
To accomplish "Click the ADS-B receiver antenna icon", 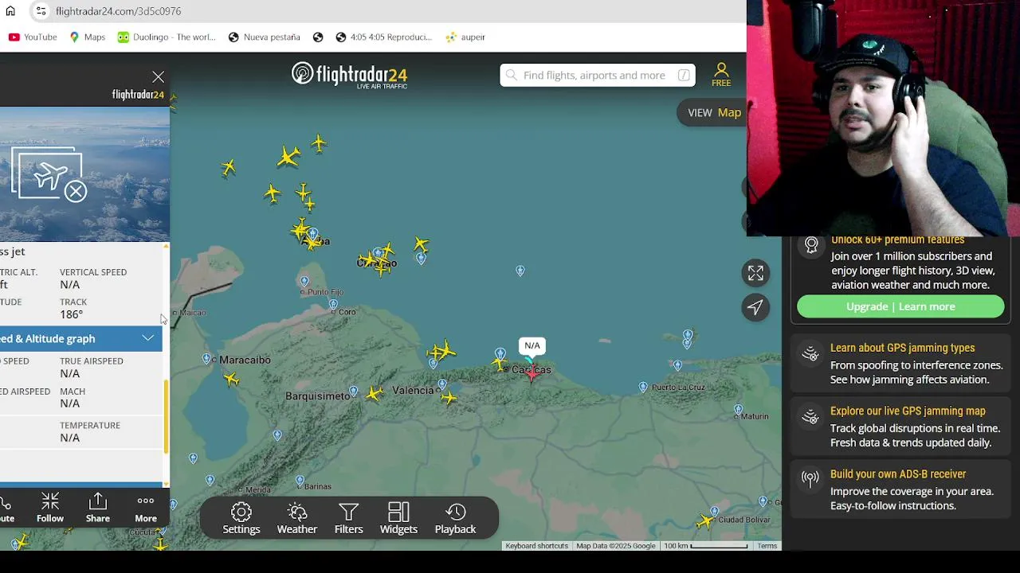I will [x=810, y=479].
